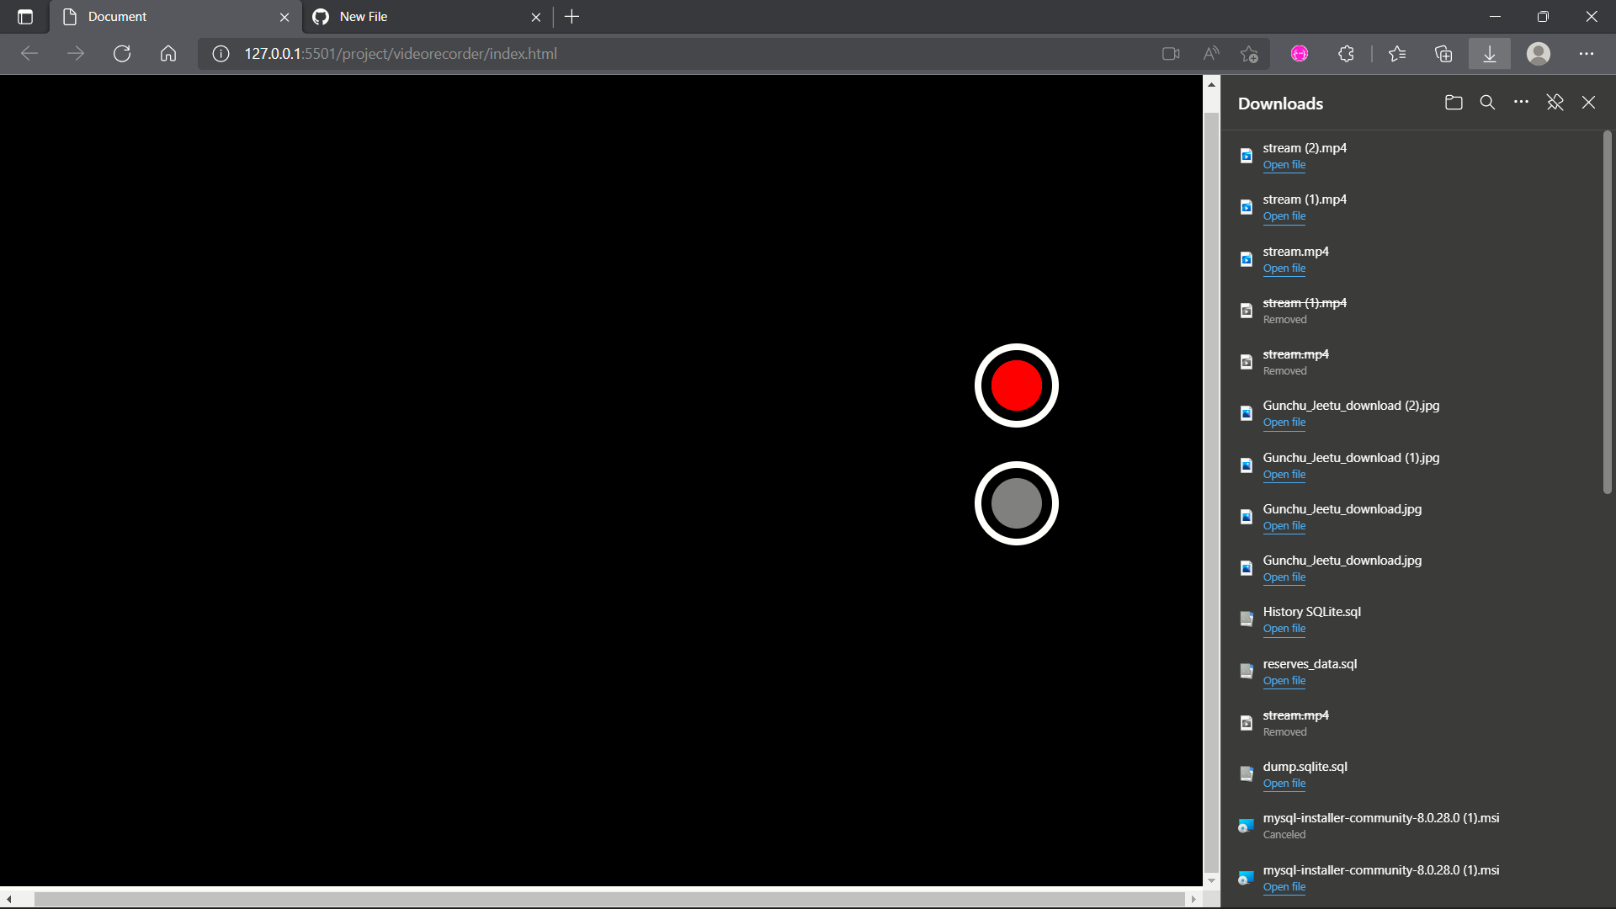This screenshot has height=909, width=1616.
Task: Close the Downloads panel
Action: pos(1588,103)
